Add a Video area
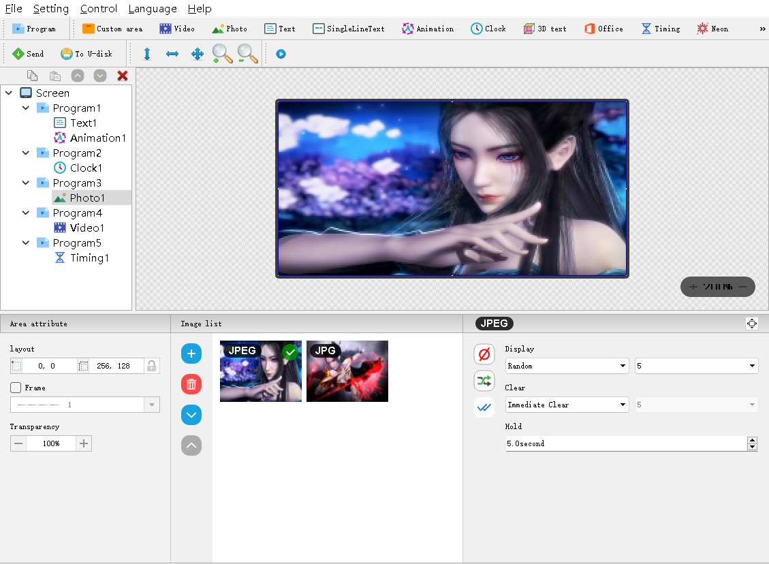 click(x=177, y=29)
